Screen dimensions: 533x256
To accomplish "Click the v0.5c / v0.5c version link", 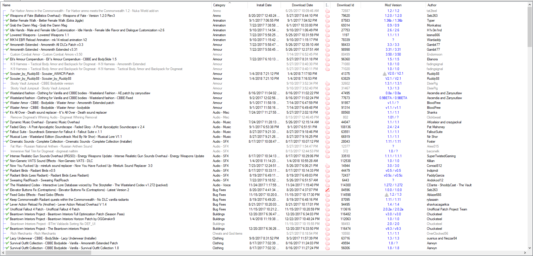I will click(x=393, y=175).
